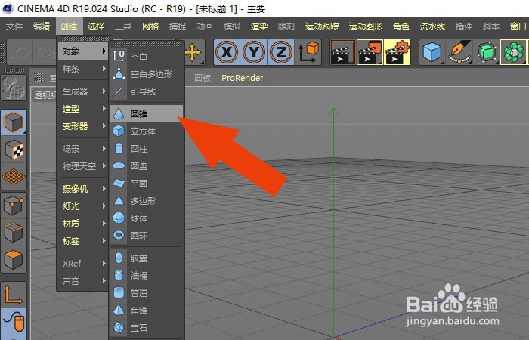Select the Move tool icon
This screenshot has width=529, height=340.
[193, 53]
